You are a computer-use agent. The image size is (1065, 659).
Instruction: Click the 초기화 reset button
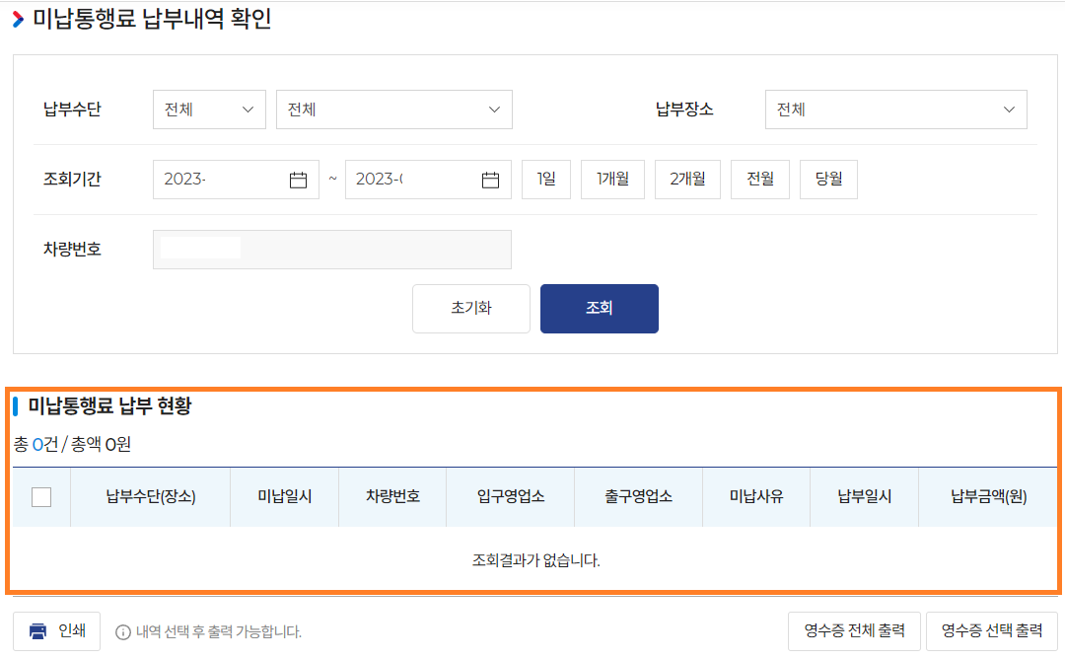470,308
